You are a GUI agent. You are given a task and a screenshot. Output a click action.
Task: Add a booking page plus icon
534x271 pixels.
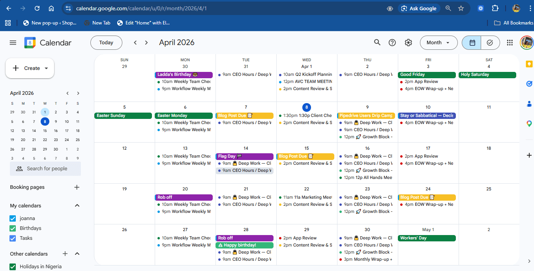coord(77,187)
